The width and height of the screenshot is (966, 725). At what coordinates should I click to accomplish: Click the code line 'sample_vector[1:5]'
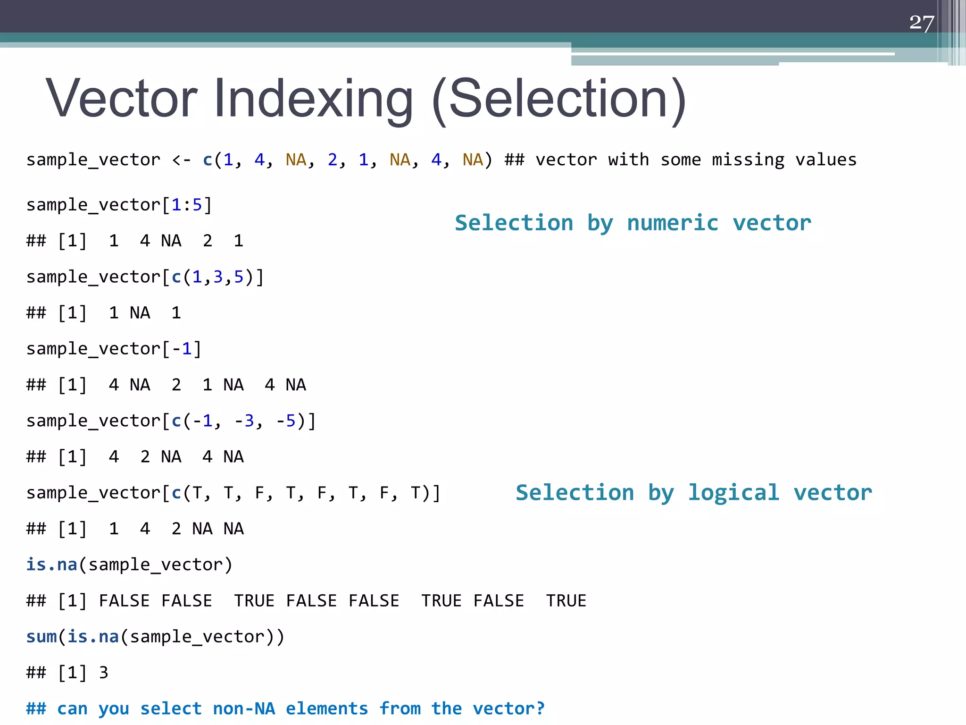point(119,205)
